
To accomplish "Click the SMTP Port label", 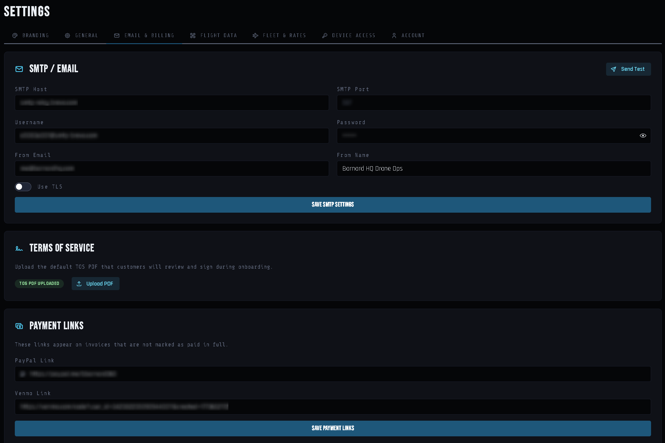I will coord(353,89).
